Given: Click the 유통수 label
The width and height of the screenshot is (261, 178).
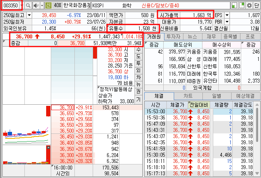Looking at the screenshot, I should click(116, 28).
